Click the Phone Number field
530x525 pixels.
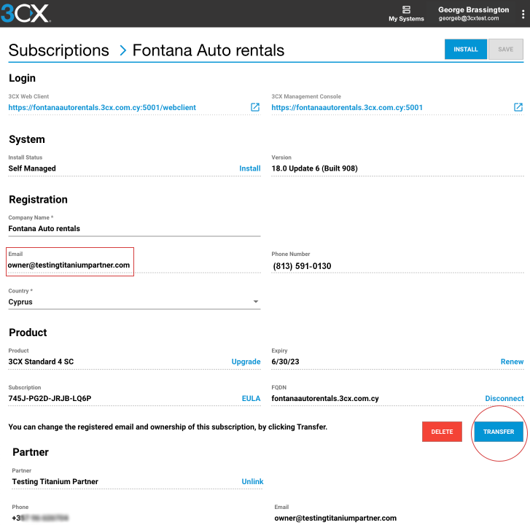pyautogui.click(x=397, y=266)
